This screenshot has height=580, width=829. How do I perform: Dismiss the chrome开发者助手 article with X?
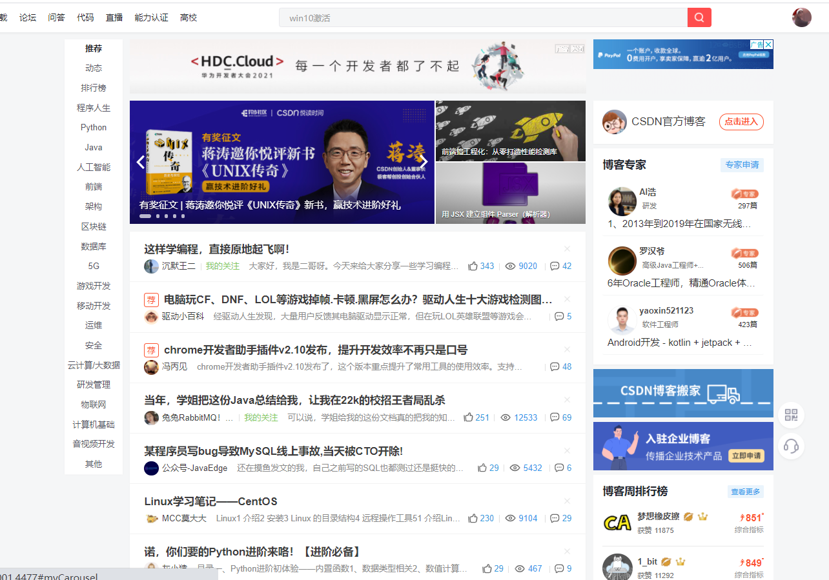pyautogui.click(x=567, y=349)
